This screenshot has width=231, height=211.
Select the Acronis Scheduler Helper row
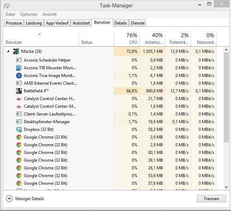(x=110, y=60)
